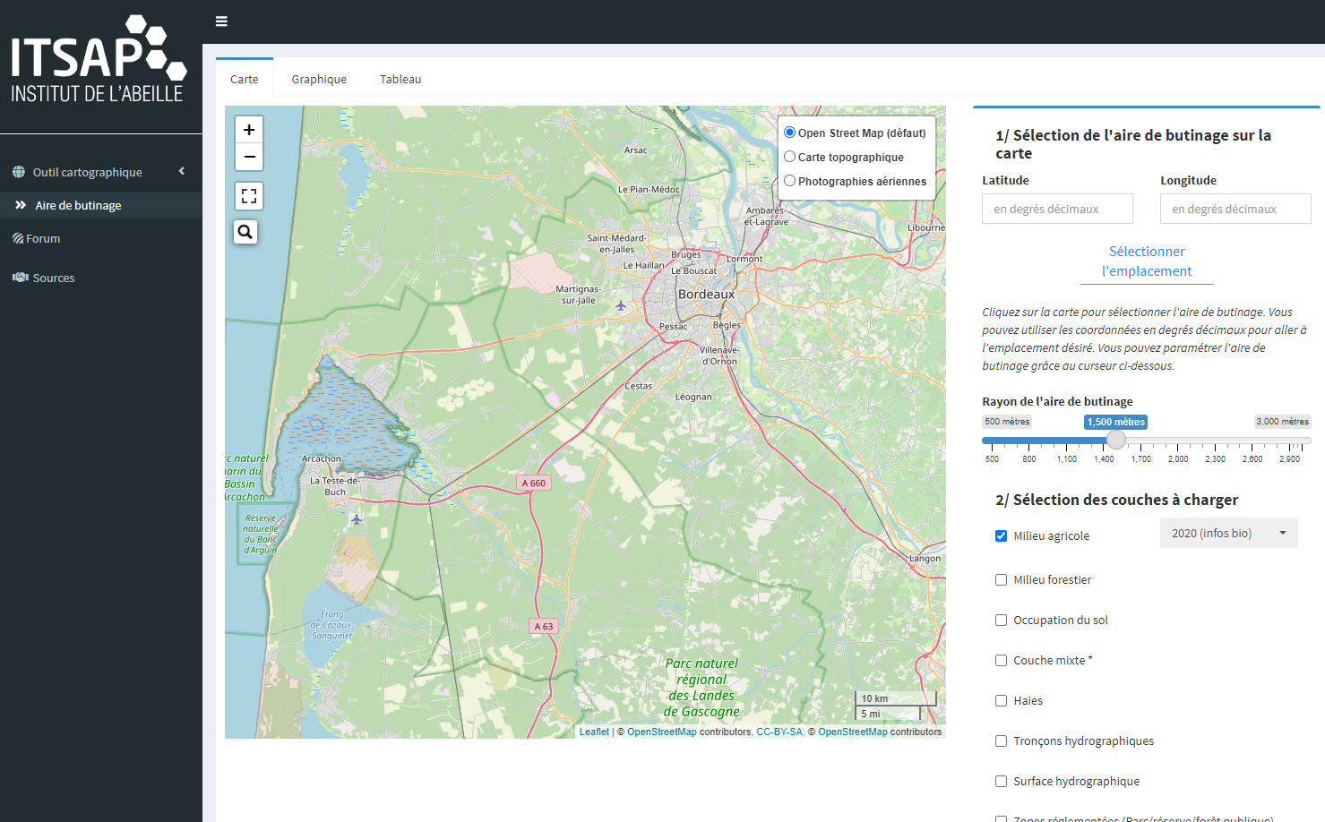Switch to the Graphique tab
The height and width of the screenshot is (822, 1325).
(319, 80)
